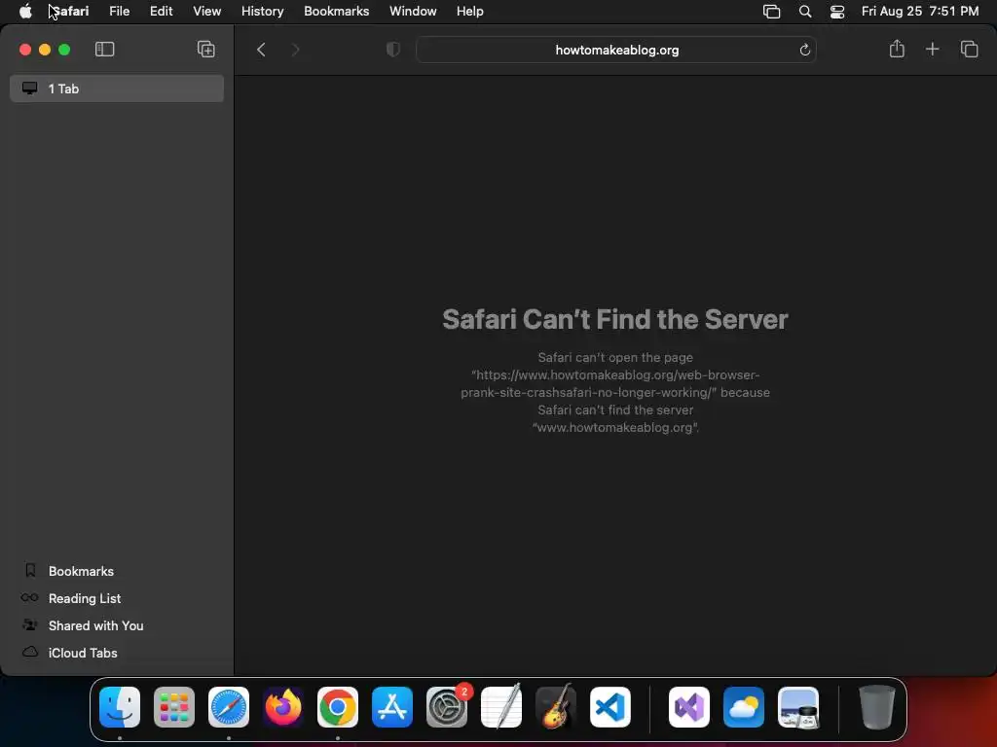Open the History menu
Viewport: 997px width, 747px height.
(x=263, y=11)
